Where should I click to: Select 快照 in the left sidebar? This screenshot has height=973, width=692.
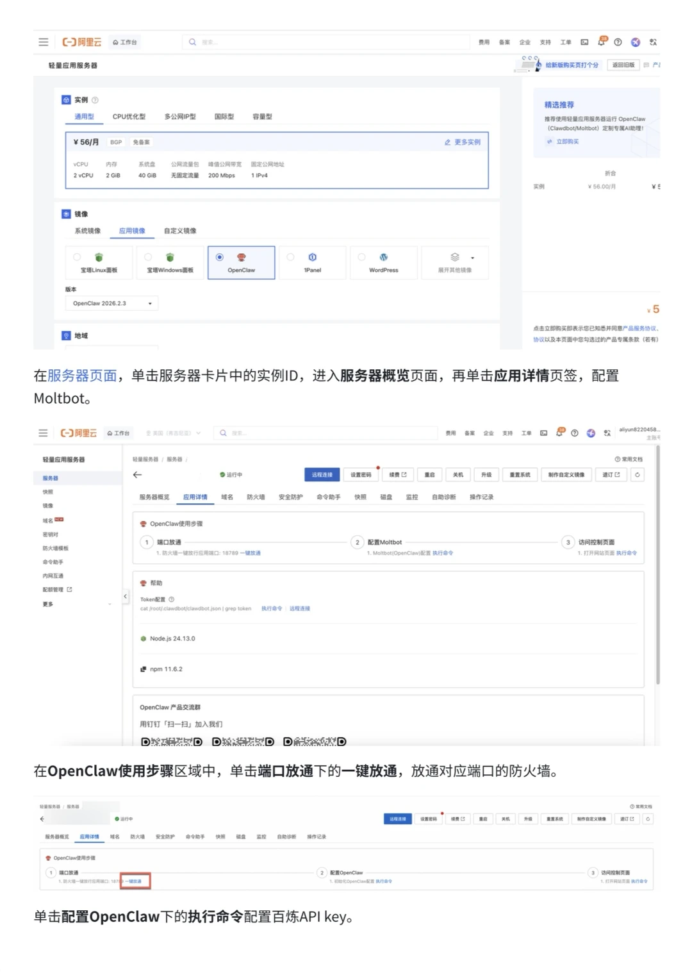tap(48, 492)
